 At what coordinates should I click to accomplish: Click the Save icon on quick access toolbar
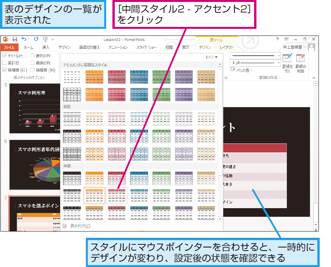pyautogui.click(x=15, y=39)
